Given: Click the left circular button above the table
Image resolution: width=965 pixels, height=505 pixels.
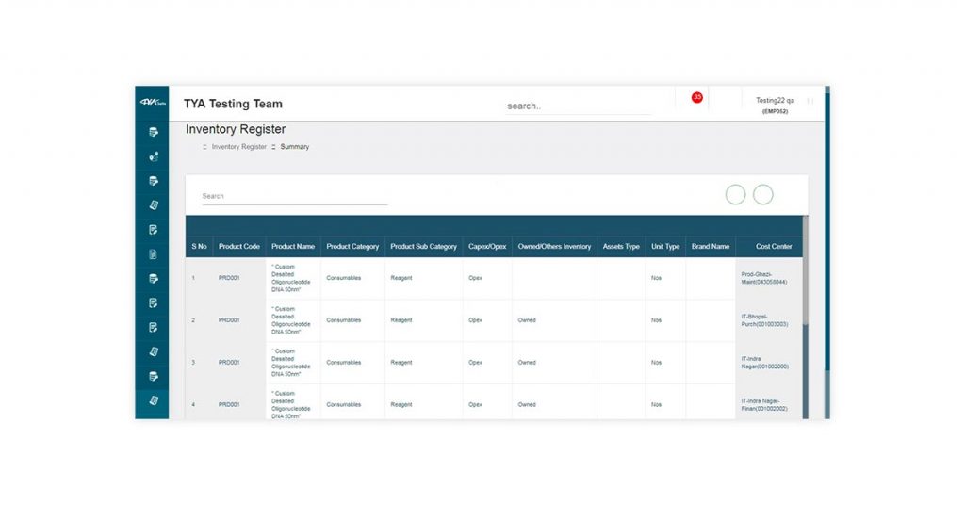Looking at the screenshot, I should click(x=735, y=194).
